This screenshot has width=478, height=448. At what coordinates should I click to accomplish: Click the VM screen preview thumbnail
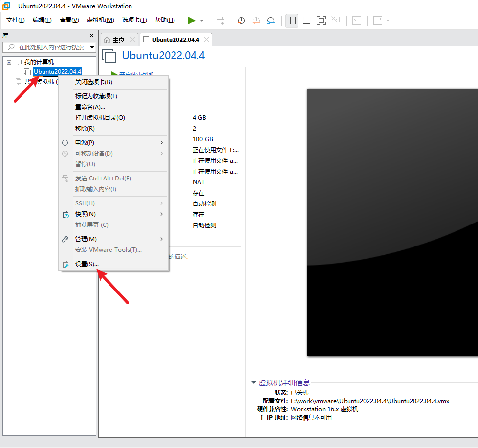(392, 222)
